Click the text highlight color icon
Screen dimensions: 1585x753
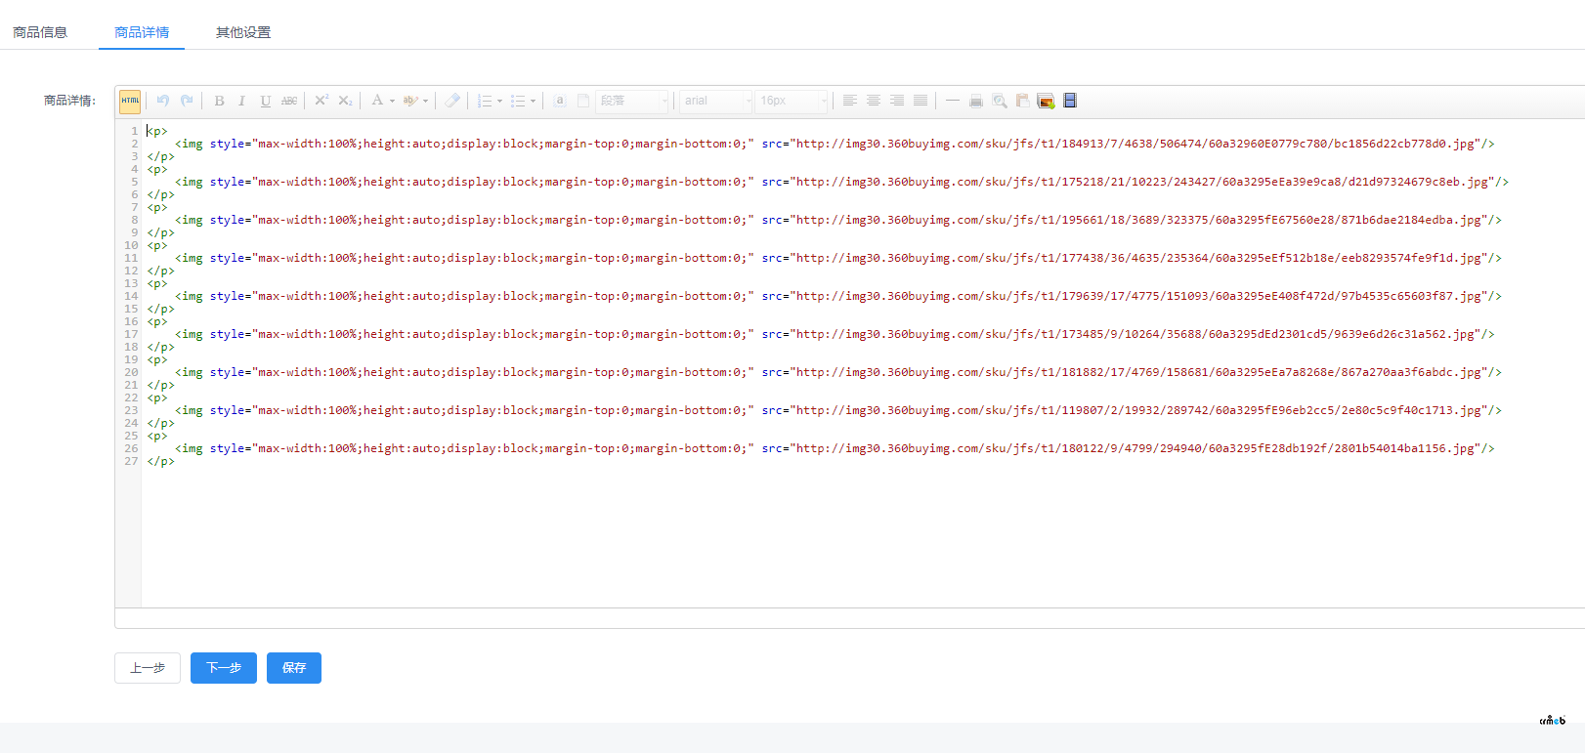point(410,101)
